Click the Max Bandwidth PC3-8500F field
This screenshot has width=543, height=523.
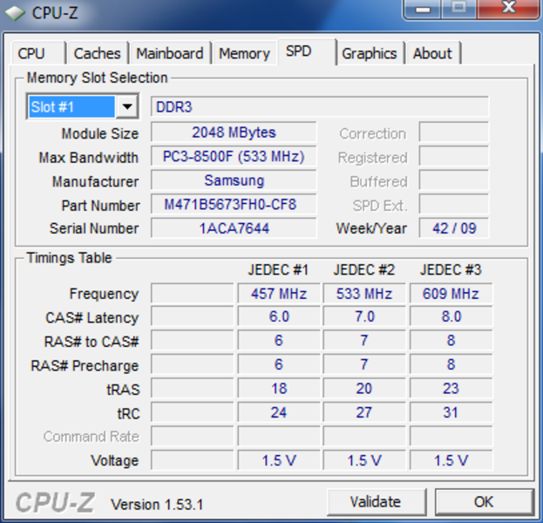click(x=233, y=157)
